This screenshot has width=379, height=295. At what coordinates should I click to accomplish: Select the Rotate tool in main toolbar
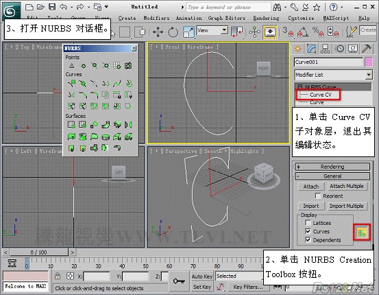[x=173, y=32]
